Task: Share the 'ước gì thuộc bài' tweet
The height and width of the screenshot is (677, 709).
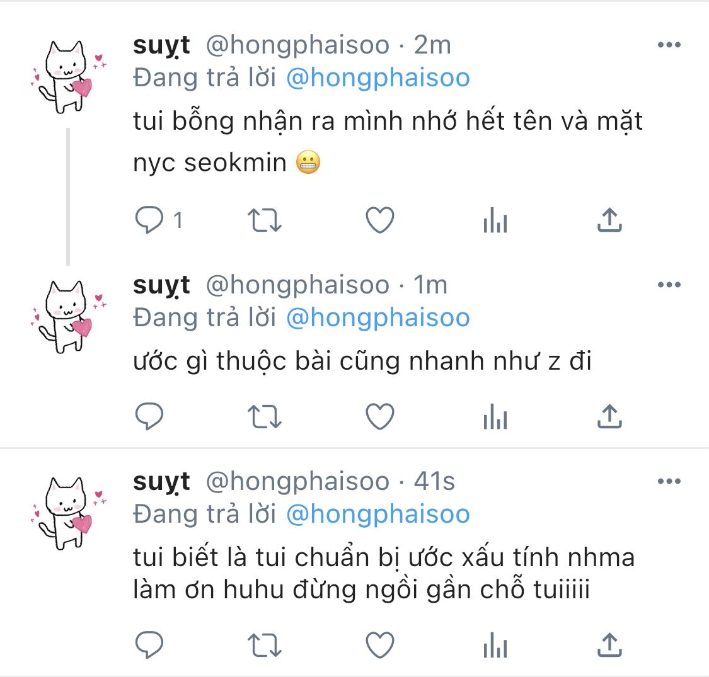Action: pos(609,416)
